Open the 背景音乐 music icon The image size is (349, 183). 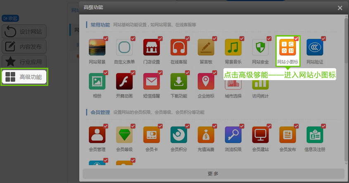point(233,48)
